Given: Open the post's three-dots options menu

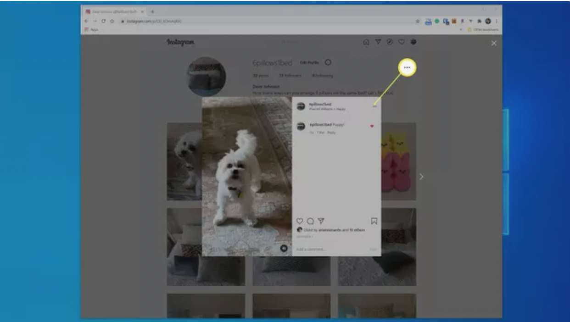Looking at the screenshot, I should click(374, 105).
